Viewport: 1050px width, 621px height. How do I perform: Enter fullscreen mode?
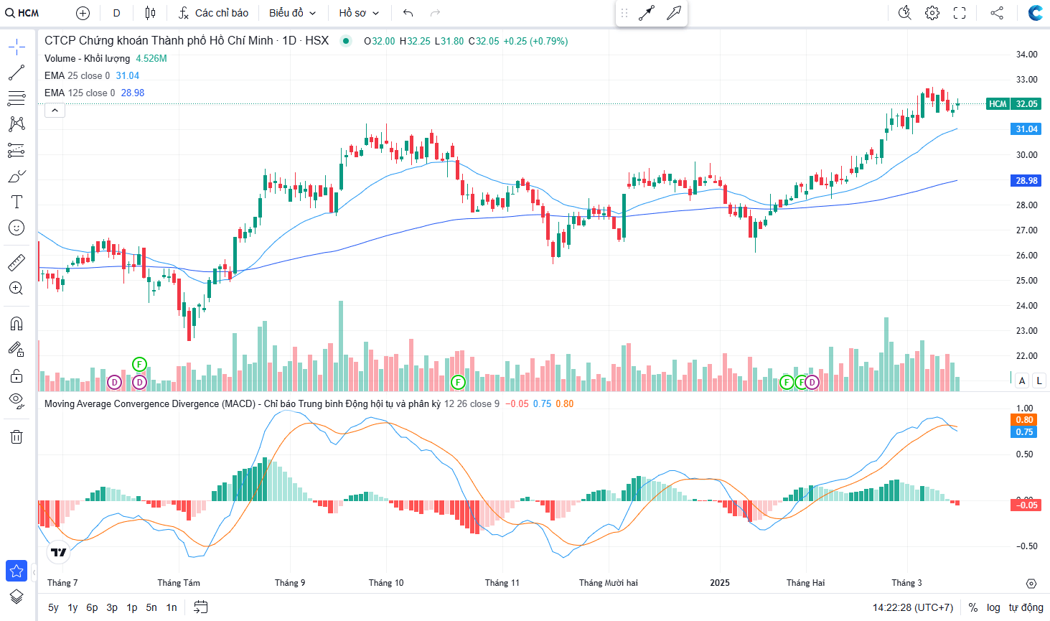coord(960,13)
